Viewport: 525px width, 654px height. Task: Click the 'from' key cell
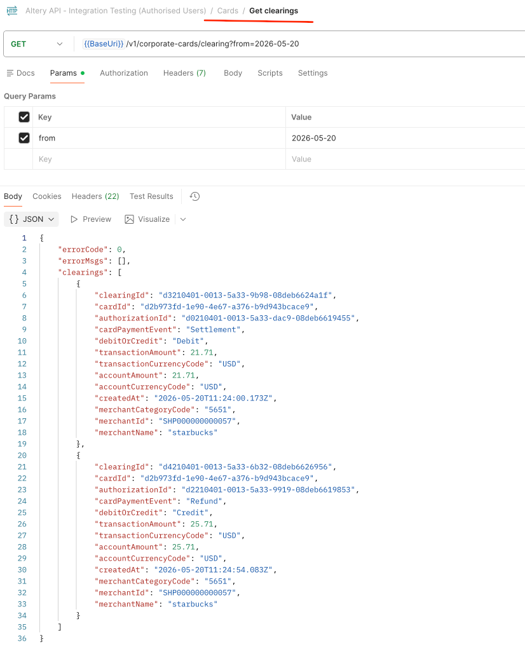click(159, 138)
